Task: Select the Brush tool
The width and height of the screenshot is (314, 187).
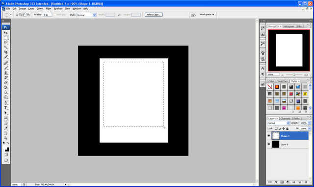Action: (6, 68)
